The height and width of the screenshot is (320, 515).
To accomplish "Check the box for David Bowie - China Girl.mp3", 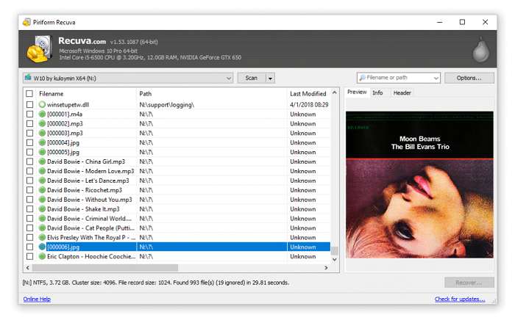I will click(x=29, y=161).
